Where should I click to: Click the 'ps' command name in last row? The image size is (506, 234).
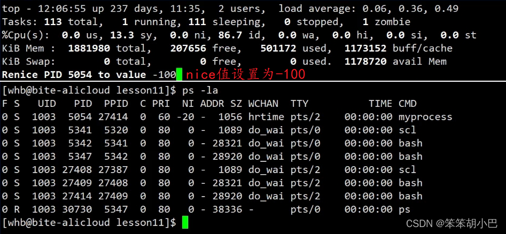click(404, 210)
